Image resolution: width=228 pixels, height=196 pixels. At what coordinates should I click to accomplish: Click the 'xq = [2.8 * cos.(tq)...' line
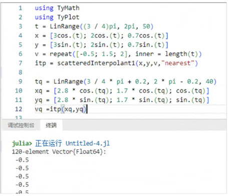(x=122, y=91)
